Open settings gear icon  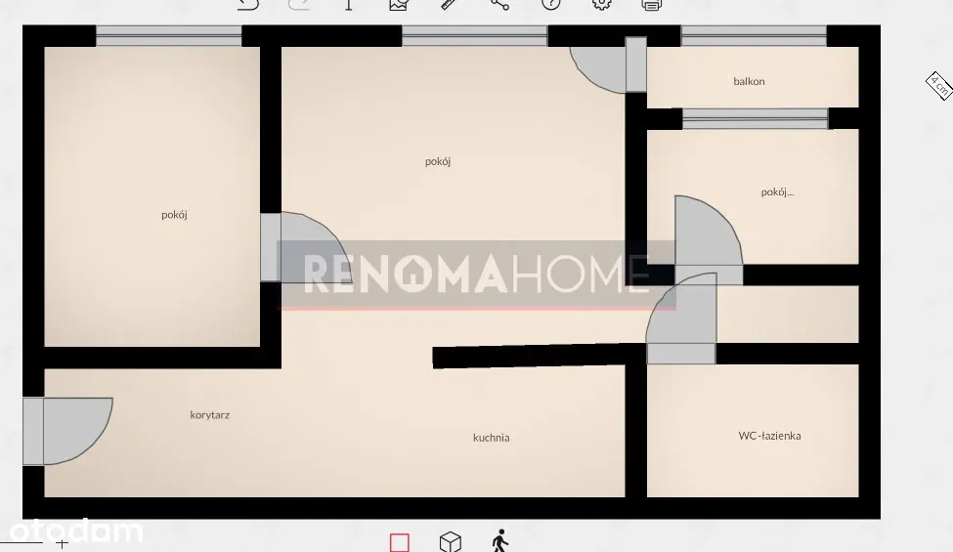pyautogui.click(x=602, y=4)
